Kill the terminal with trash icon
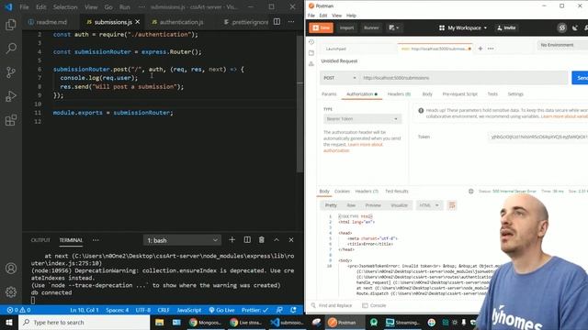588x330 pixels. (261, 240)
